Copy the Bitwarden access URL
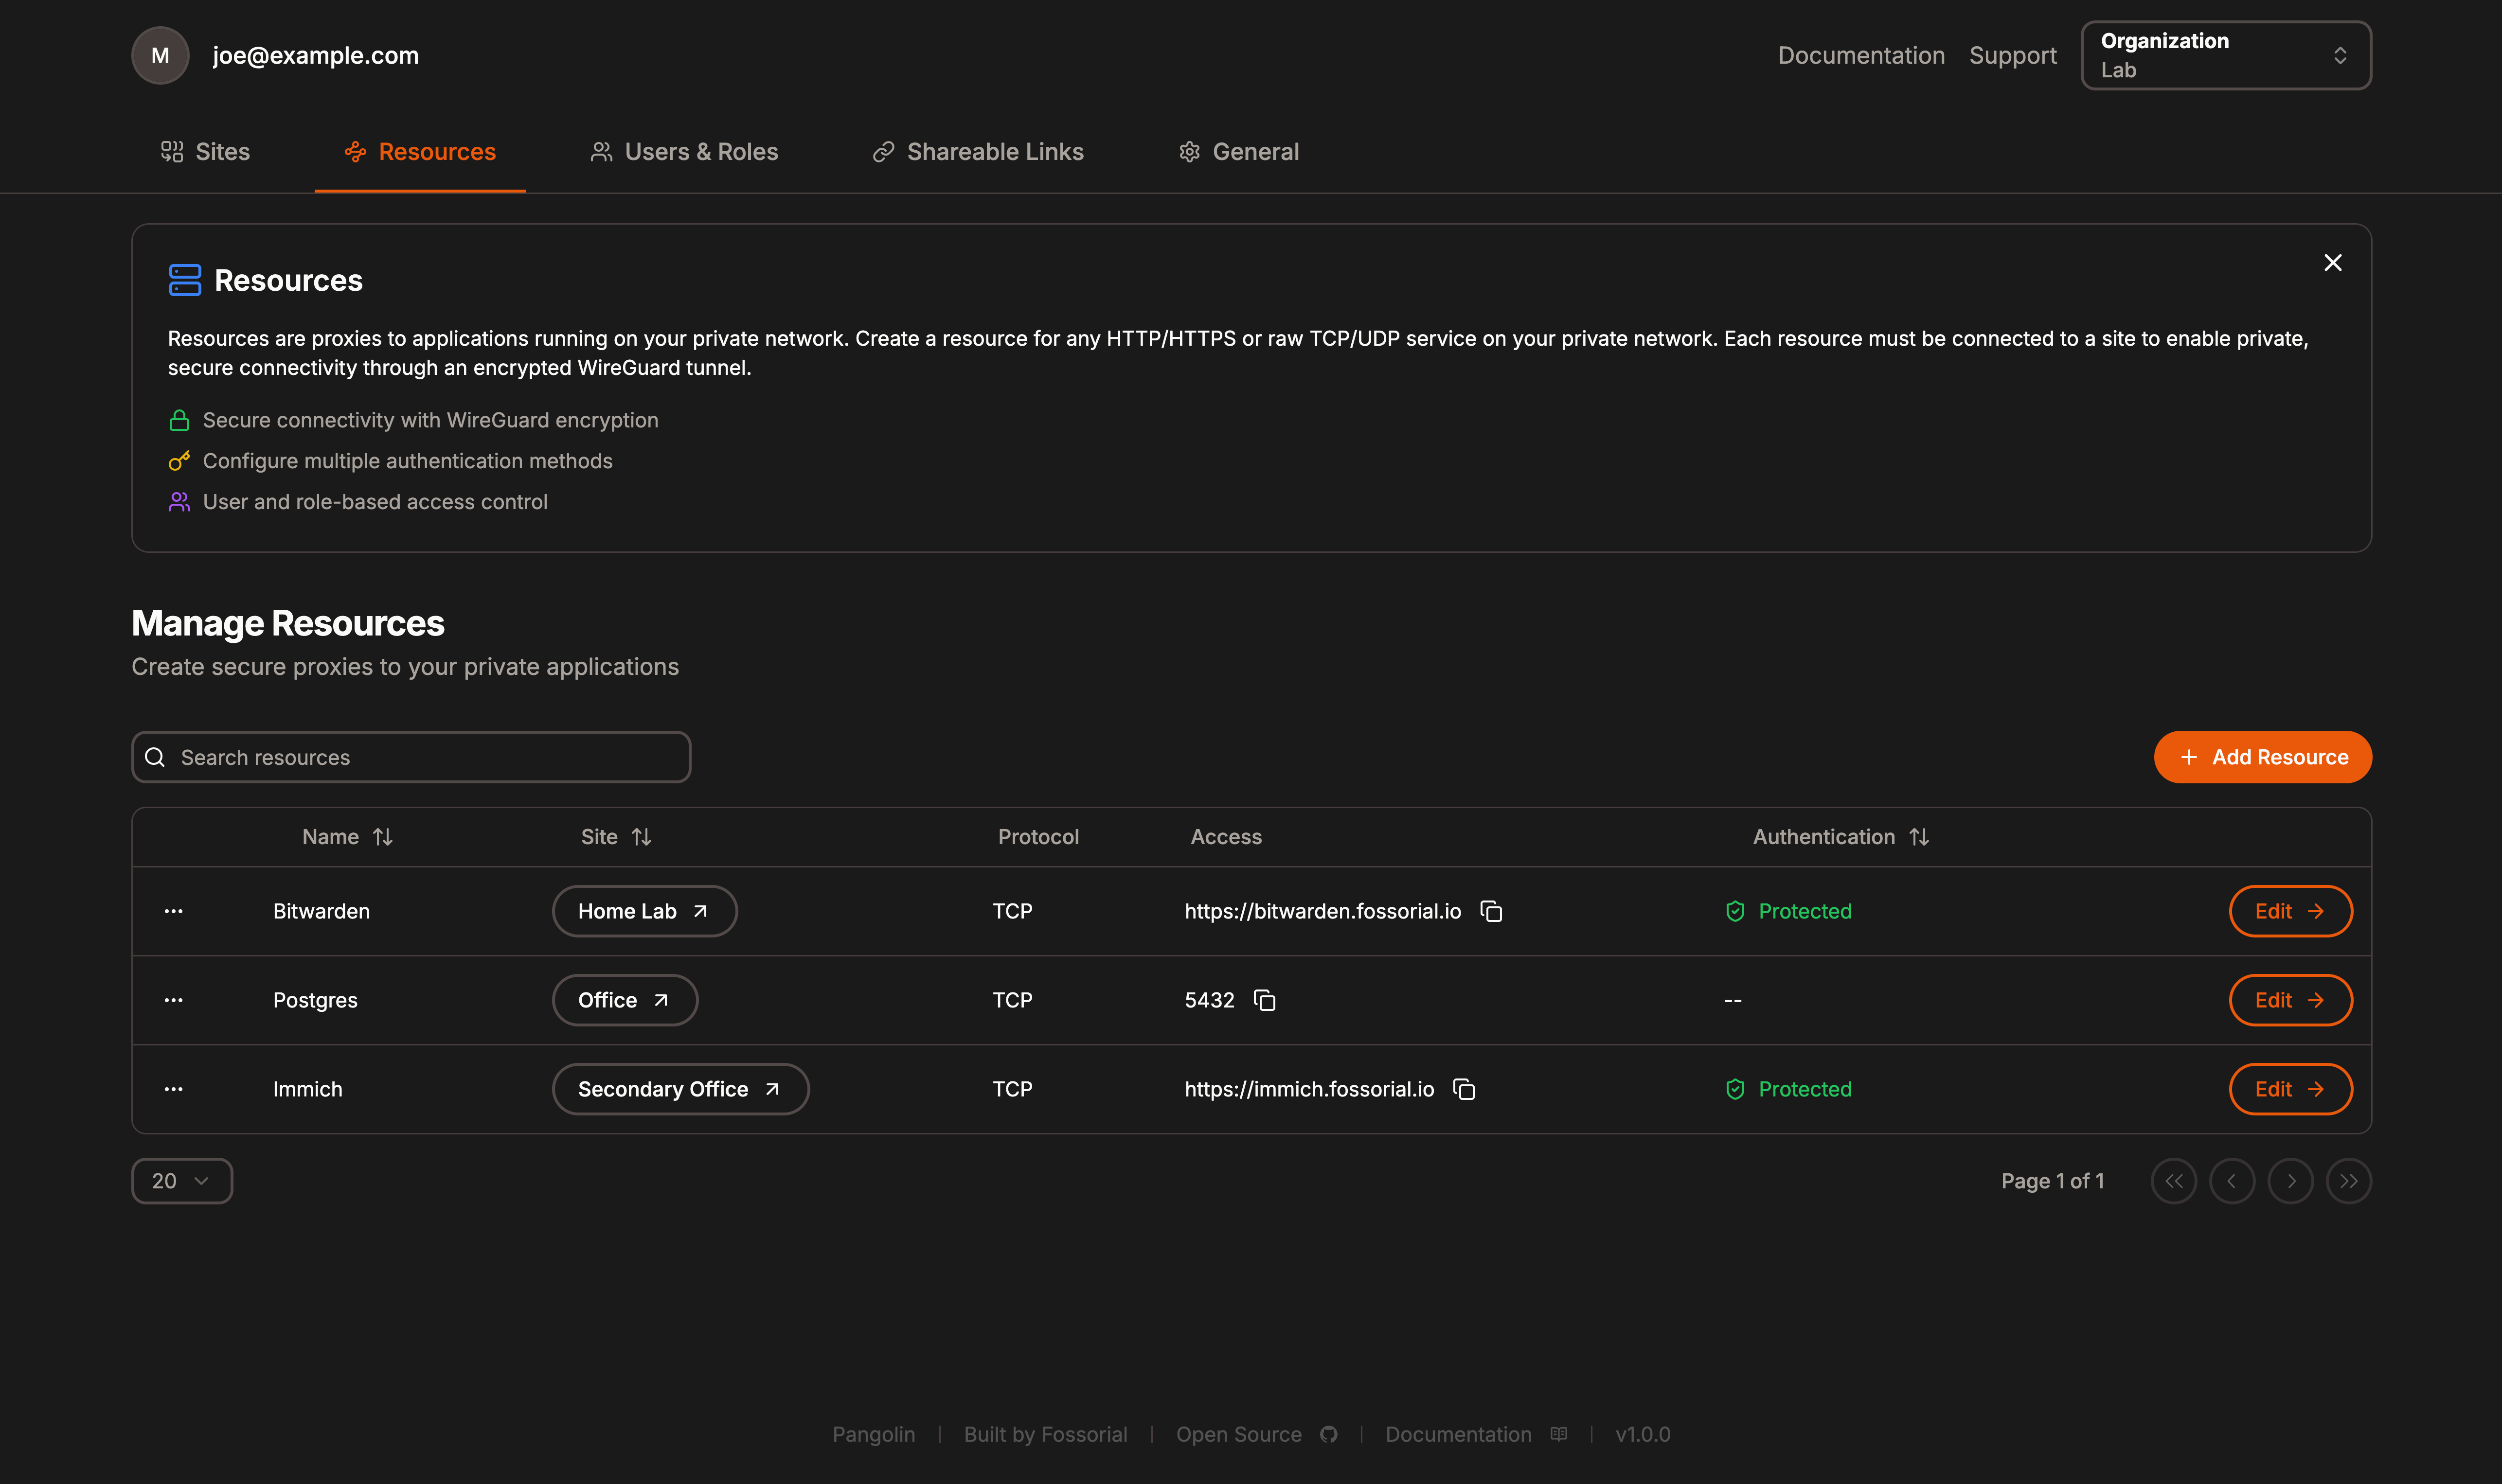The height and width of the screenshot is (1484, 2502). (1491, 911)
